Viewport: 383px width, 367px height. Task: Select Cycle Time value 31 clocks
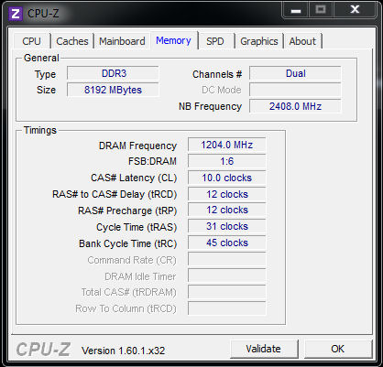pos(226,227)
